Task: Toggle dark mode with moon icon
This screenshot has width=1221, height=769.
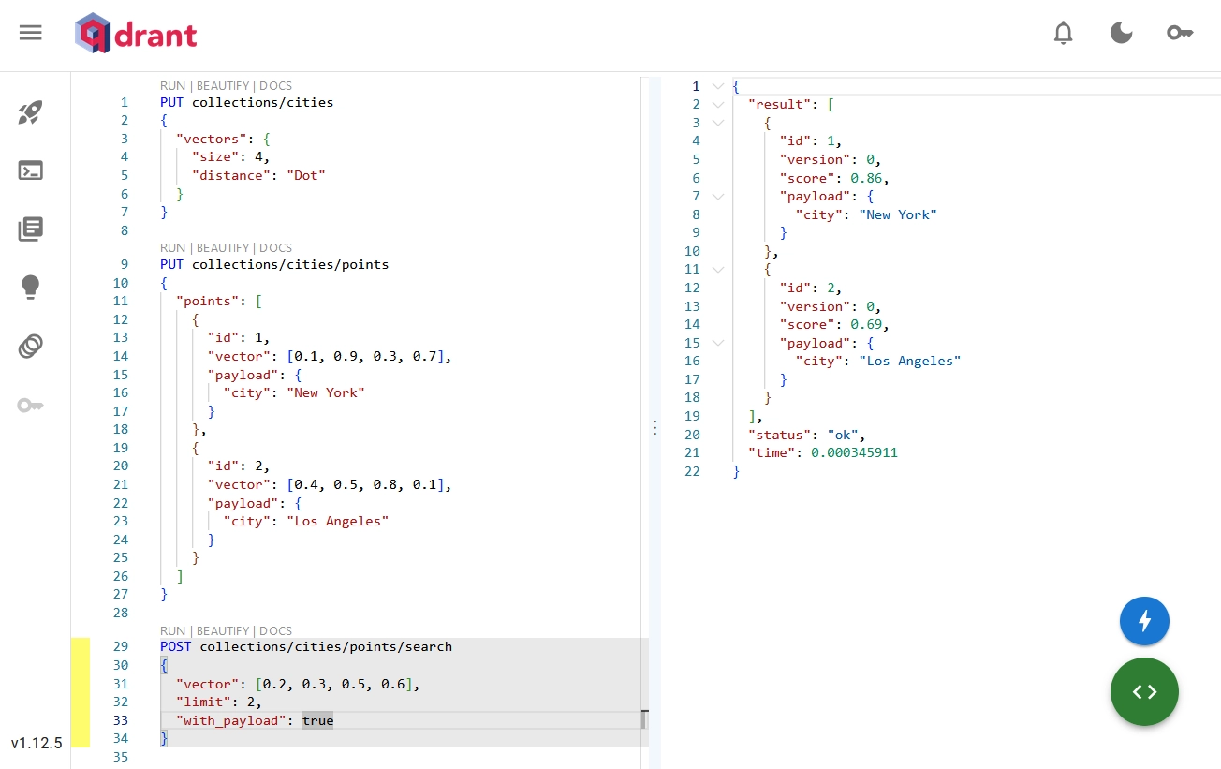Action: [1121, 33]
